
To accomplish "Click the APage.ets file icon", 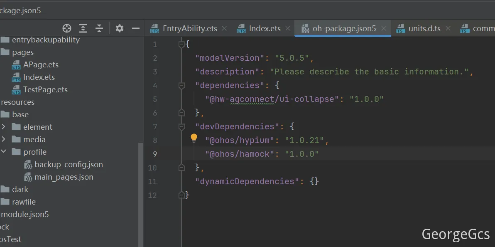I will (16, 65).
